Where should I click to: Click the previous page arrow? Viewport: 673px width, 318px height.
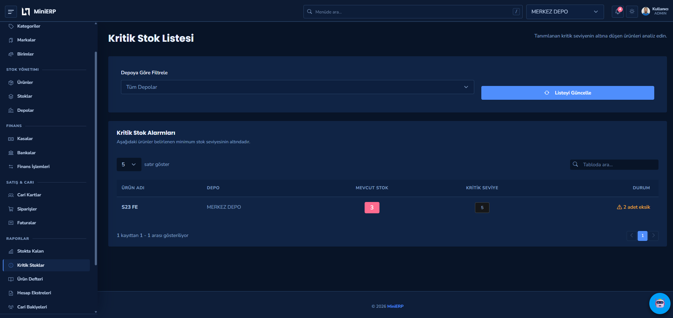pos(632,236)
